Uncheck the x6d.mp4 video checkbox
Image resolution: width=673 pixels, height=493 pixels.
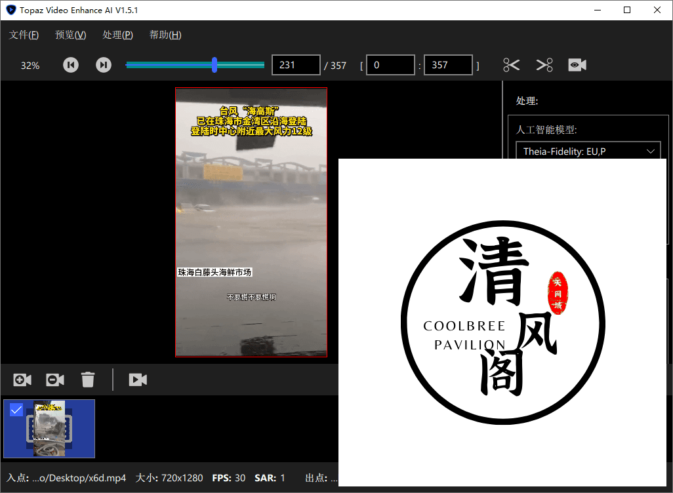pyautogui.click(x=16, y=410)
